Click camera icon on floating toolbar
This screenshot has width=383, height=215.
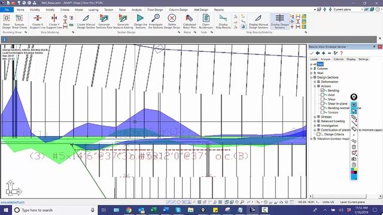pyautogui.click(x=354, y=159)
